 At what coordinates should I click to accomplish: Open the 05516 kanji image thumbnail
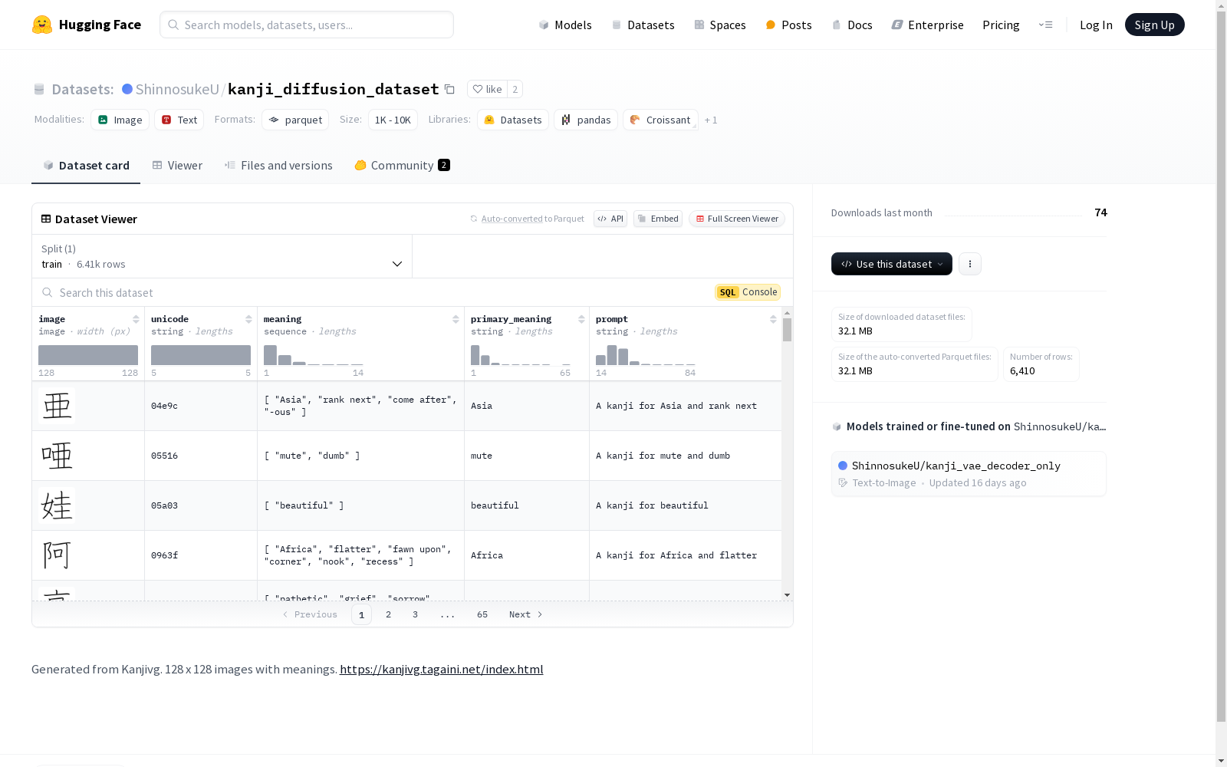click(57, 456)
